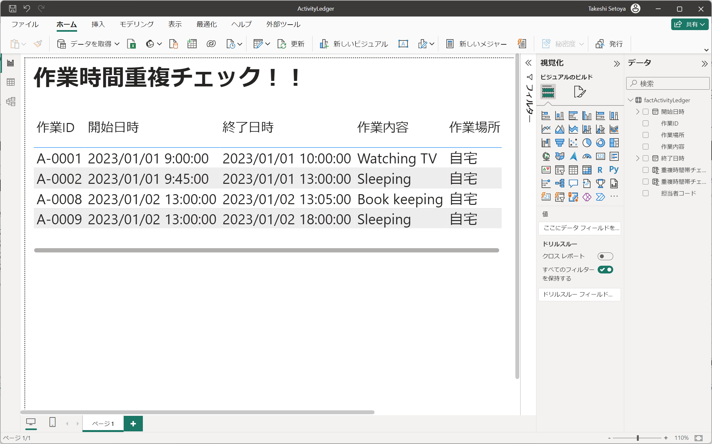Collapse the 視覚化 pane

pos(616,63)
